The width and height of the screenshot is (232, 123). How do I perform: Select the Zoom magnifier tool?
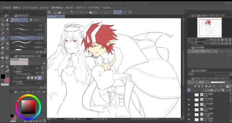pos(2,20)
